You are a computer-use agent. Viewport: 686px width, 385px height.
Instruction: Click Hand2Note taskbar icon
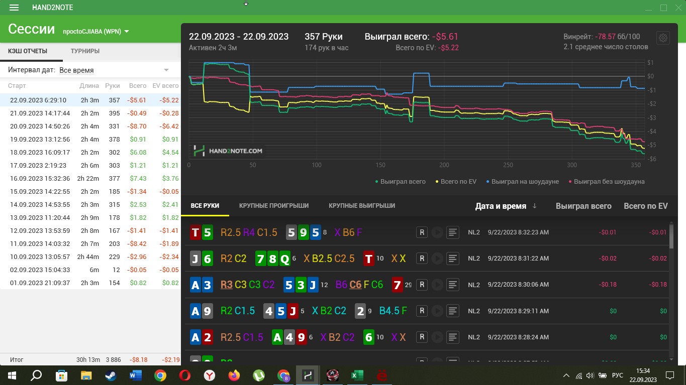[x=308, y=375]
